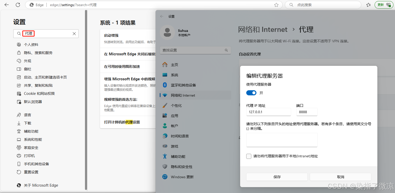Click the 下载 download arrow icon
Image resolution: width=395 pixels, height=193 pixels.
pos(19,123)
